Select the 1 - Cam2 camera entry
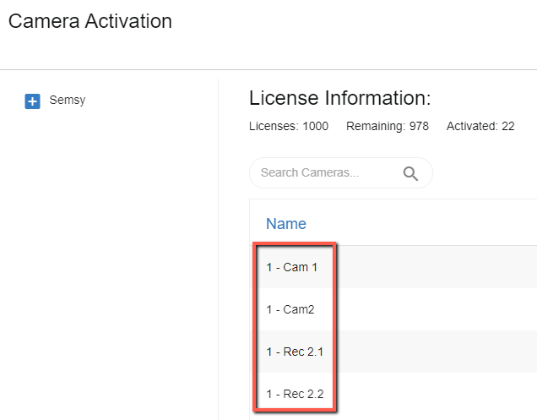Screen dimensions: 537x420 pos(290,309)
